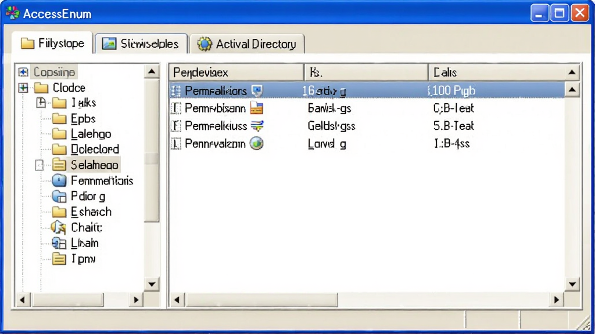Click the blue round icon beside Fernmetttaris
The width and height of the screenshot is (595, 334).
[x=59, y=181]
